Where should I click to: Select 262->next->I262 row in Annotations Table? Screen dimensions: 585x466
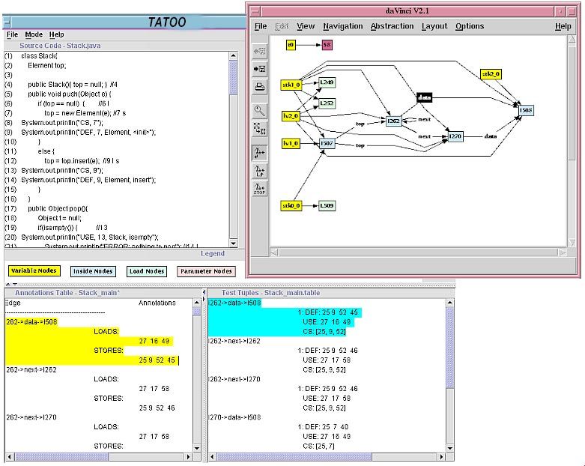point(31,369)
